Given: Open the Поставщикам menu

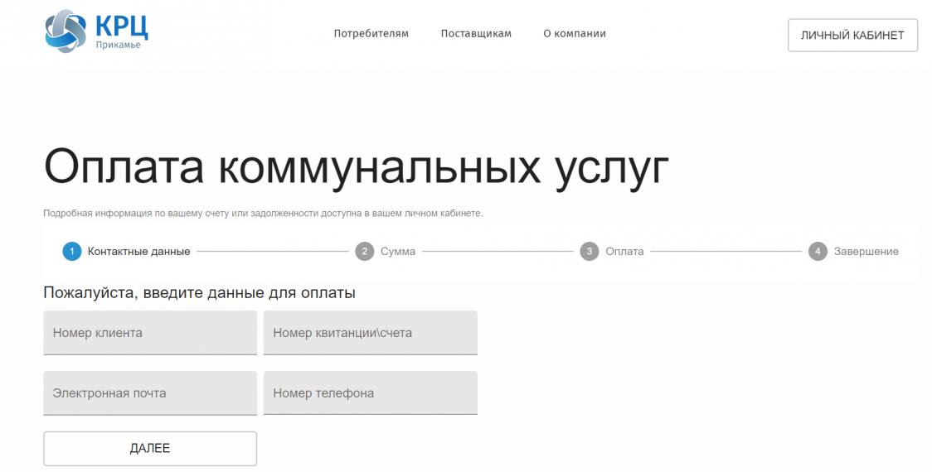Looking at the screenshot, I should click(475, 34).
